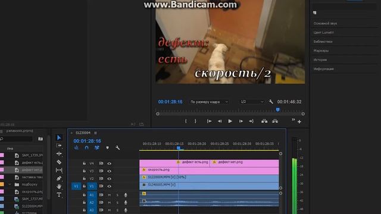Toggle V1 source patching button
Image resolution: width=381 pixels, height=214 pixels.
click(x=76, y=186)
